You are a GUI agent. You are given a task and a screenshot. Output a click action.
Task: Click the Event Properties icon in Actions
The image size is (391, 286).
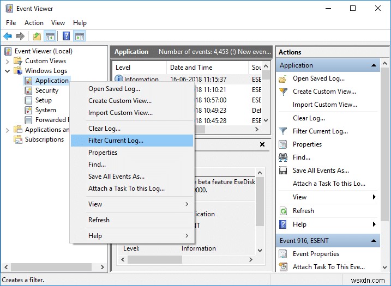pyautogui.click(x=283, y=254)
